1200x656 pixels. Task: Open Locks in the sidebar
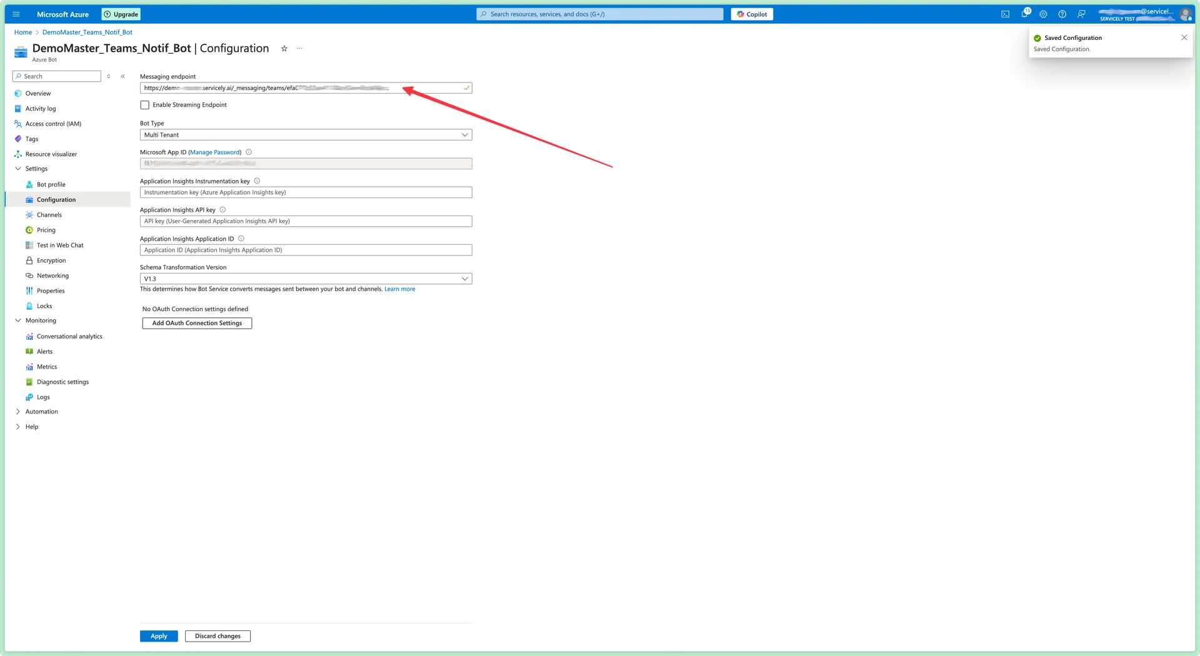44,306
